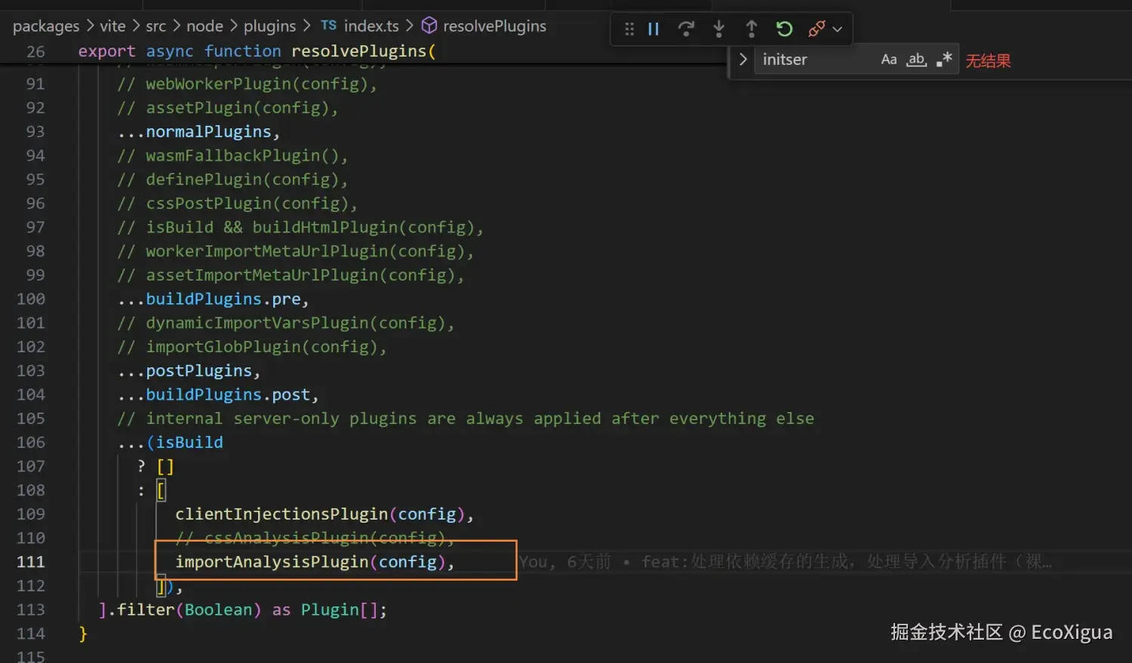Click the 'internal server-only plugins' comment

466,419
